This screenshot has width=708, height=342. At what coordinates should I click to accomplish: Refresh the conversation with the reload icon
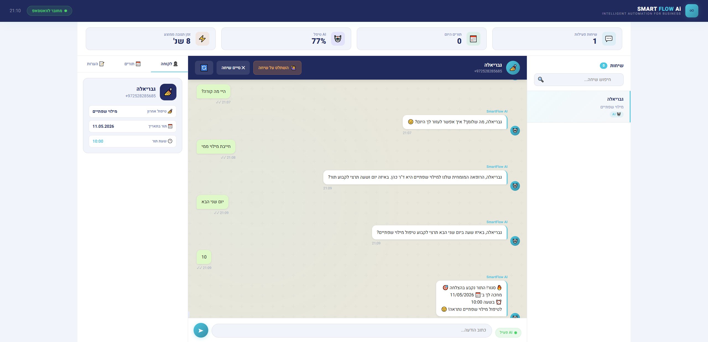click(204, 68)
